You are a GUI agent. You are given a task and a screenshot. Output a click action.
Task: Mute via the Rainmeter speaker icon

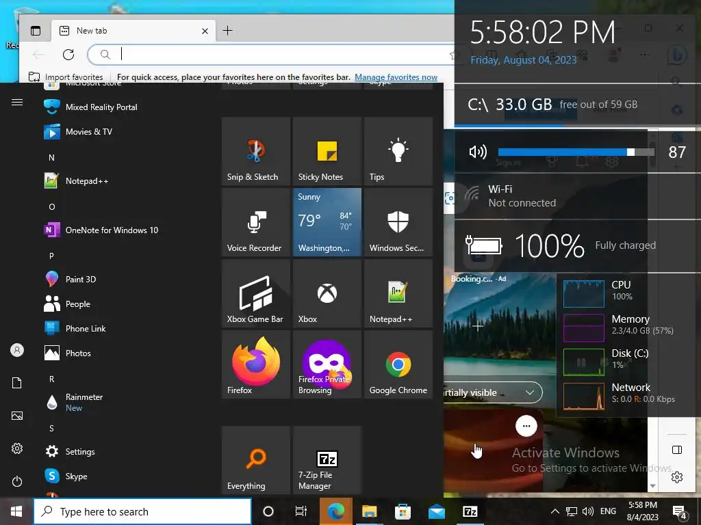coord(477,152)
